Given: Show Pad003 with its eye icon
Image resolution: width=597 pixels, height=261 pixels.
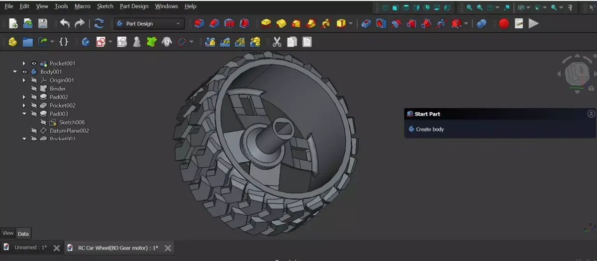Looking at the screenshot, I should pos(34,114).
